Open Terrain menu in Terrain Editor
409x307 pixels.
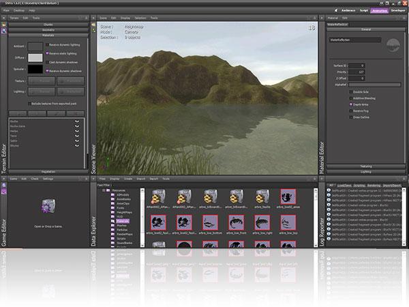click(14, 18)
